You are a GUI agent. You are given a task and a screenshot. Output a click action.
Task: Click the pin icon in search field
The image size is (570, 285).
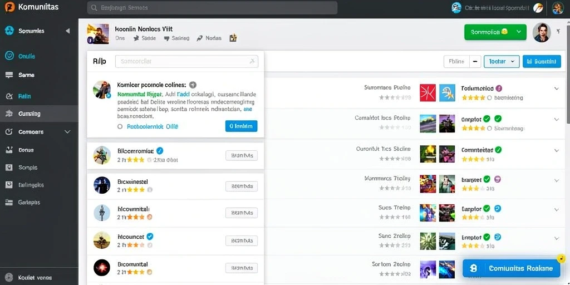coord(252,61)
